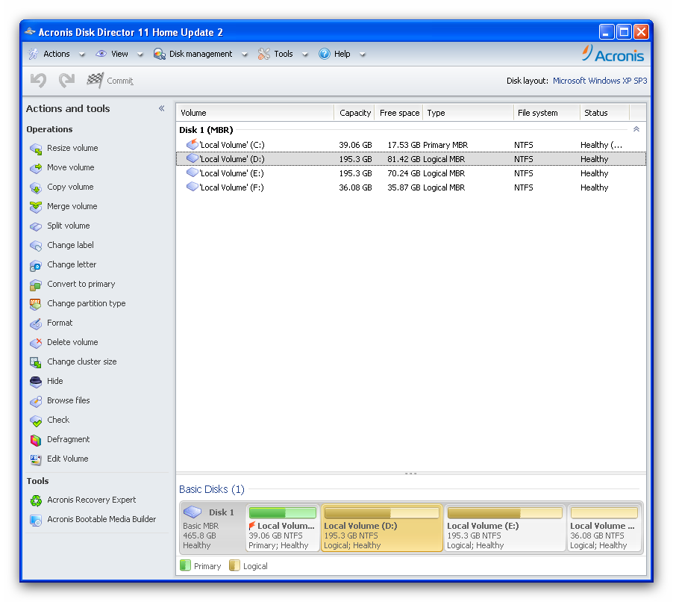Click the Defragment icon

point(36,440)
